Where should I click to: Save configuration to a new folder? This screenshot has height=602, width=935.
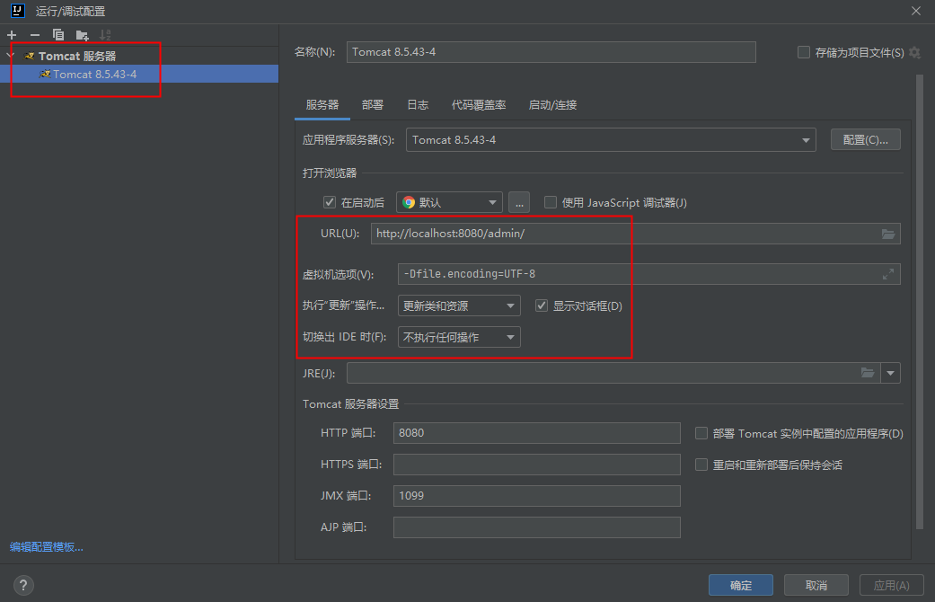pyautogui.click(x=83, y=35)
